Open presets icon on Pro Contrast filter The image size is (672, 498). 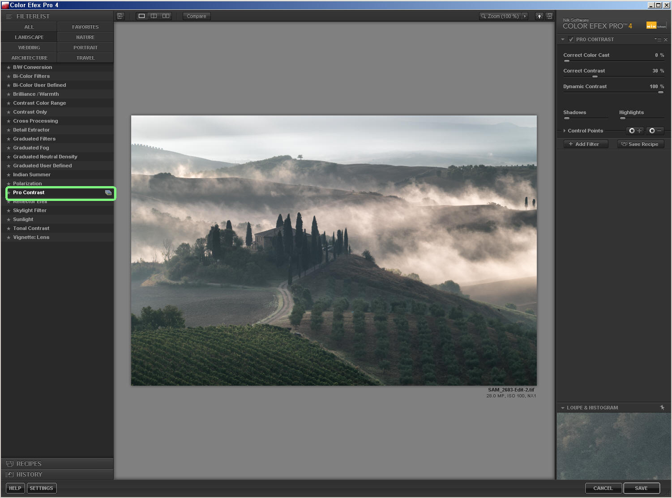pos(108,193)
